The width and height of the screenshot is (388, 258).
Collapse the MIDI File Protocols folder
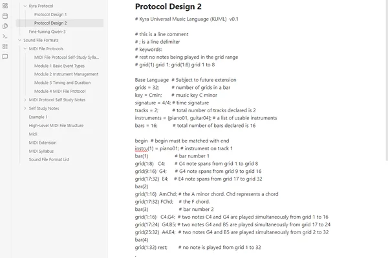tap(25, 48)
